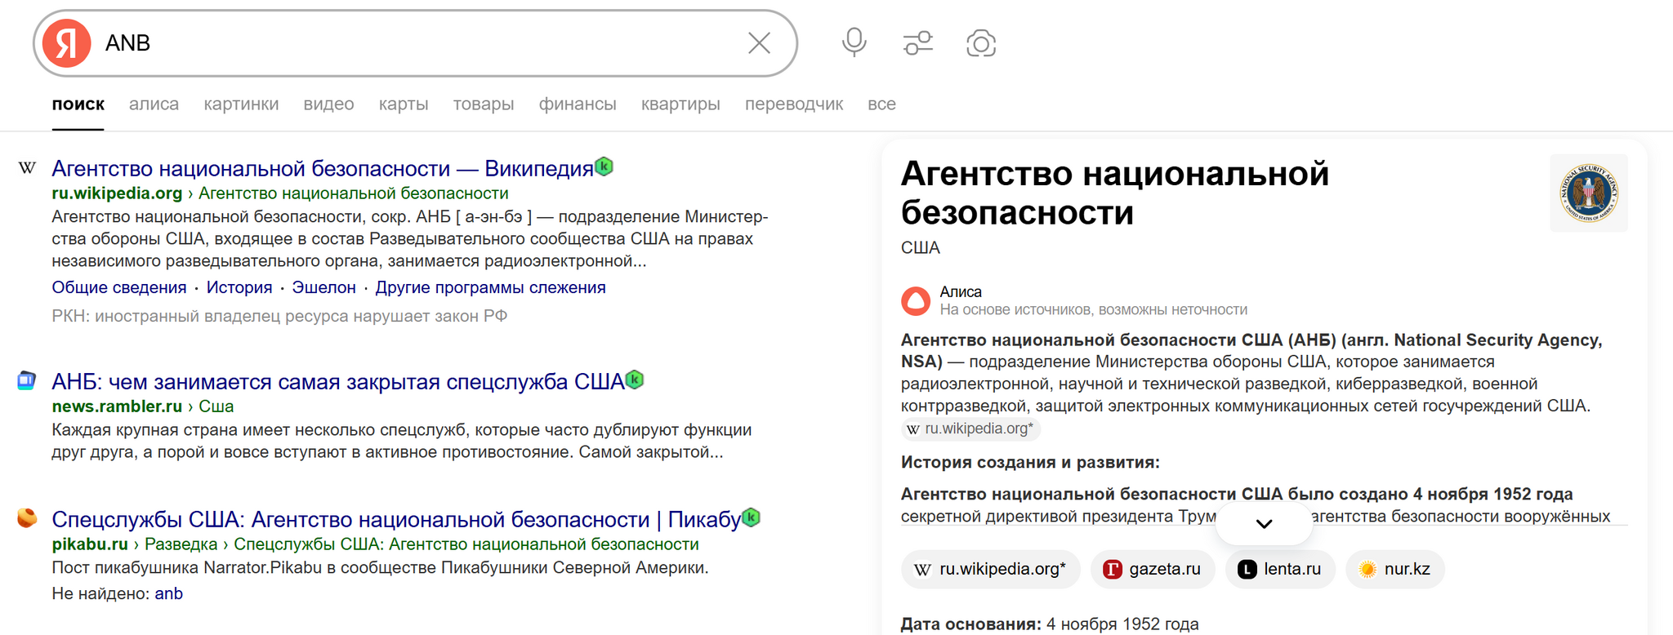Click the red Yandex logo icon

pyautogui.click(x=66, y=43)
